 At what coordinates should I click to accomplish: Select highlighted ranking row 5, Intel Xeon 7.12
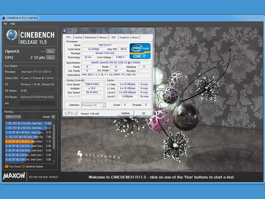(28, 141)
